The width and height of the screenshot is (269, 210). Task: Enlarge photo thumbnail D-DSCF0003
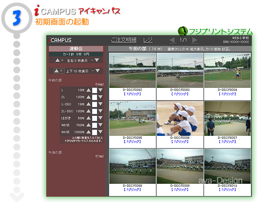click(x=180, y=70)
